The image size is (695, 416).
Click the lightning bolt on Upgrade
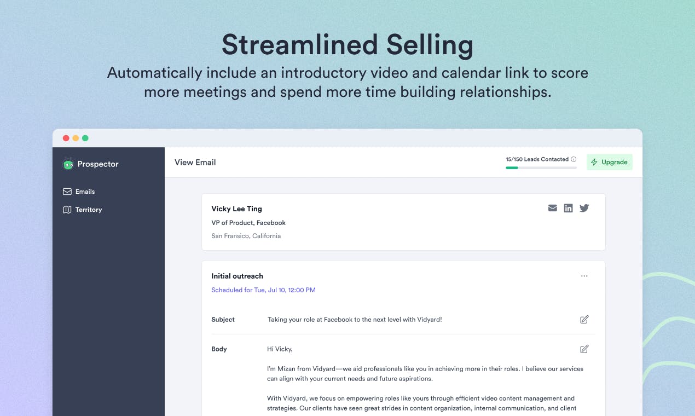point(594,162)
